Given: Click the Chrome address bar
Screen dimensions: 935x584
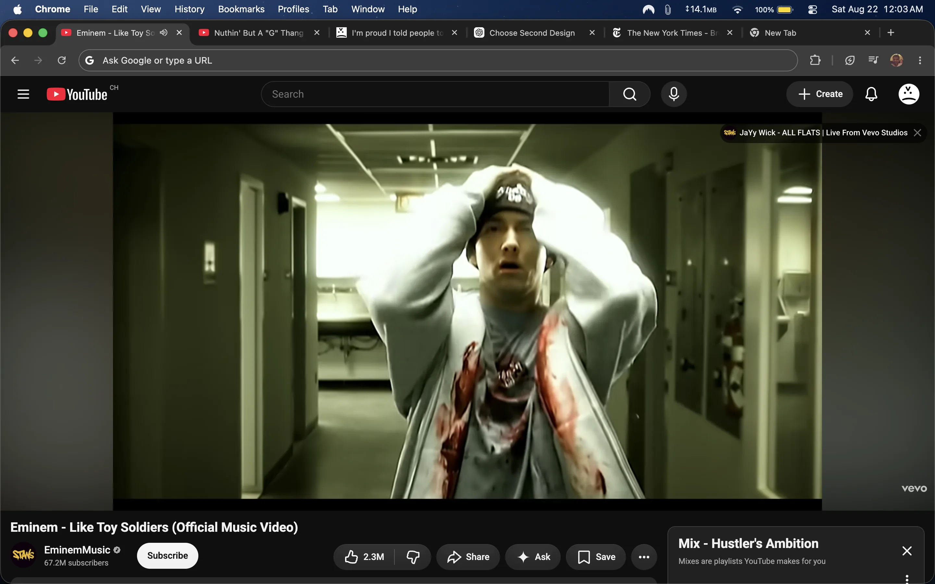Looking at the screenshot, I should [x=438, y=60].
